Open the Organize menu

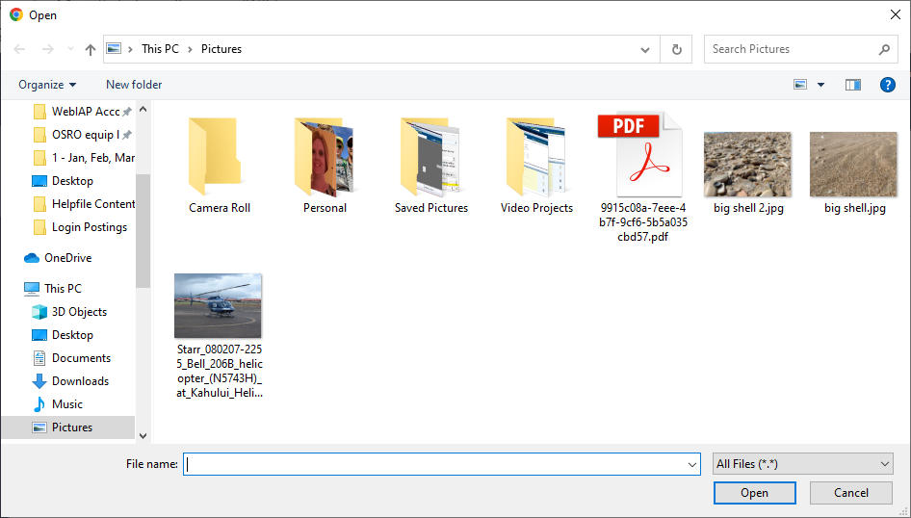[x=47, y=85]
